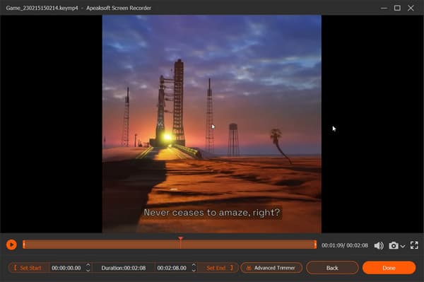Image resolution: width=424 pixels, height=282 pixels.
Task: Maximize the Screen Recorder window
Action: click(x=397, y=8)
